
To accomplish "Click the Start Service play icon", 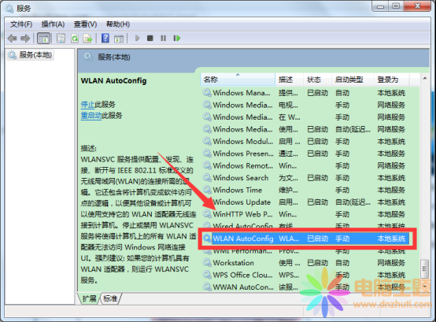I will (x=137, y=38).
